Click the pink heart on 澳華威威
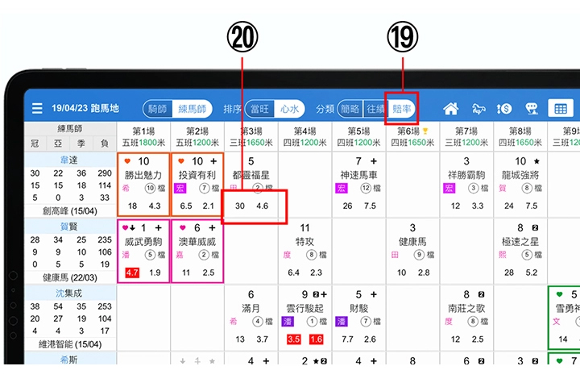The height and width of the screenshot is (387, 580). point(182,227)
